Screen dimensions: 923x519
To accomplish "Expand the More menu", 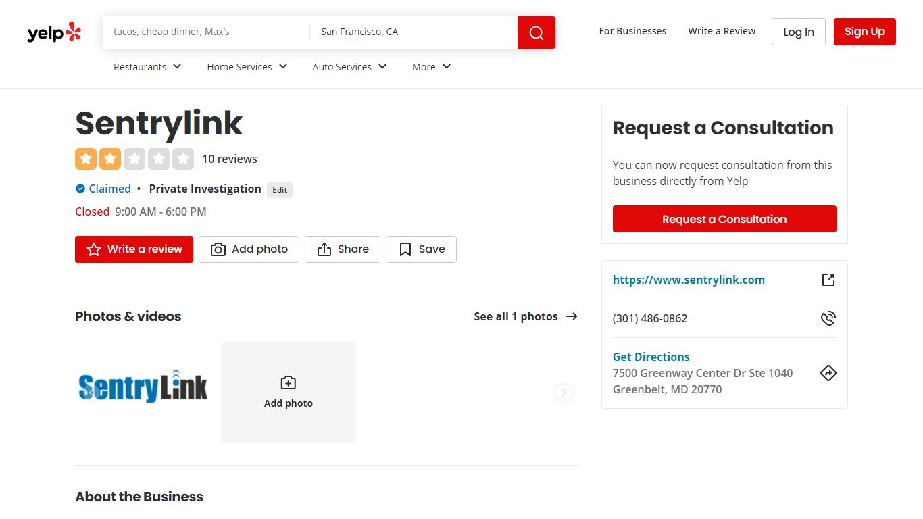I will 432,67.
